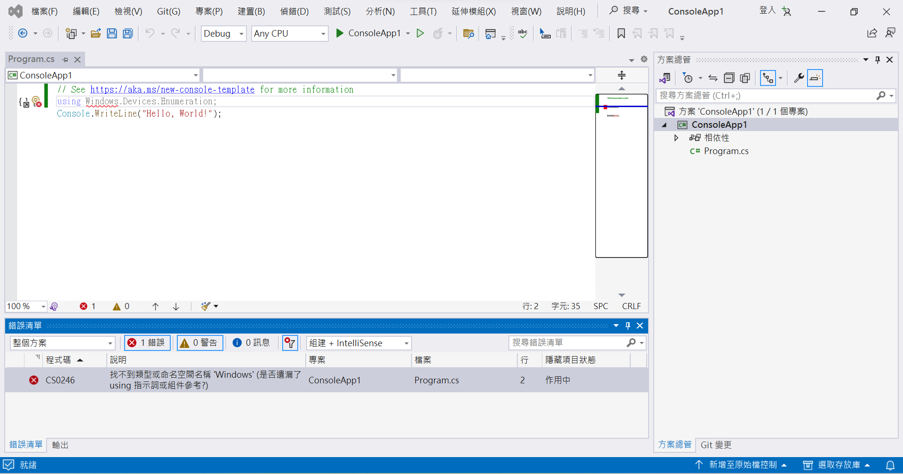Screen dimensions: 903x474
Task: Open the startup project dropdown arrow beside ConsoleApp1
Action: tap(408, 33)
